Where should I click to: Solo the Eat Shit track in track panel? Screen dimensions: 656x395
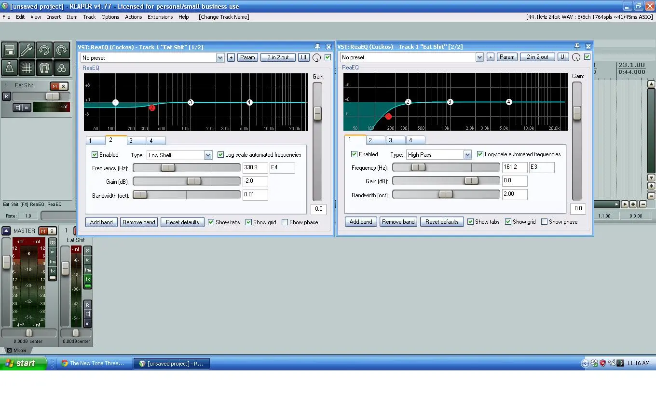[63, 86]
